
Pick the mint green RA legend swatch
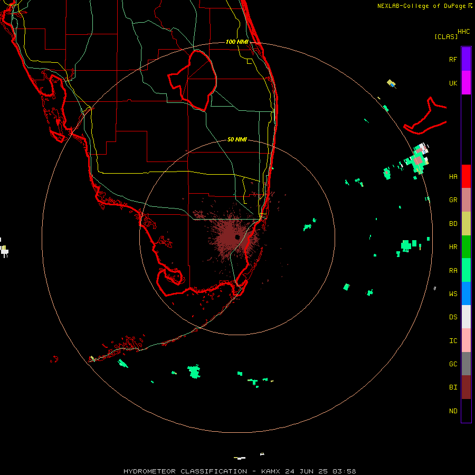point(466,270)
